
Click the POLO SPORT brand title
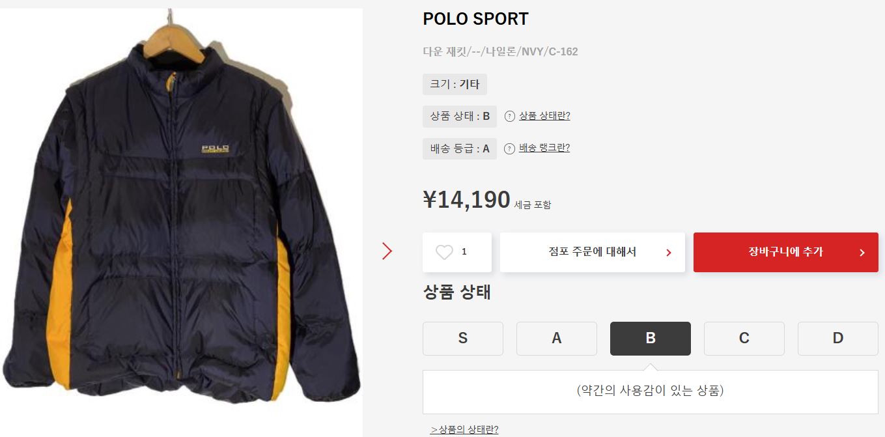coord(475,19)
